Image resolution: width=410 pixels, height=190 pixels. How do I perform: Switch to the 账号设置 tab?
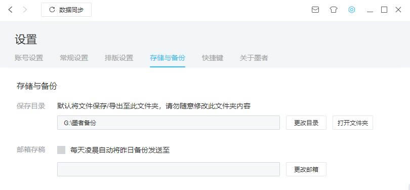click(x=29, y=58)
